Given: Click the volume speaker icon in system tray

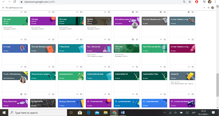Looking at the screenshot, I should pyautogui.click(x=176, y=113).
